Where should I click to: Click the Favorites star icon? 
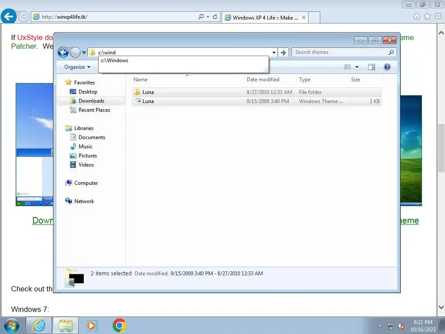coord(68,82)
